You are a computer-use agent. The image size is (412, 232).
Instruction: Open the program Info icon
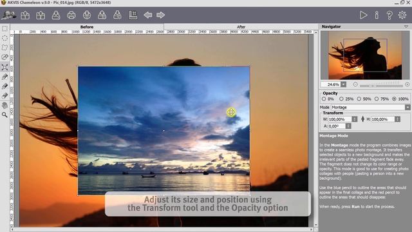point(377,15)
